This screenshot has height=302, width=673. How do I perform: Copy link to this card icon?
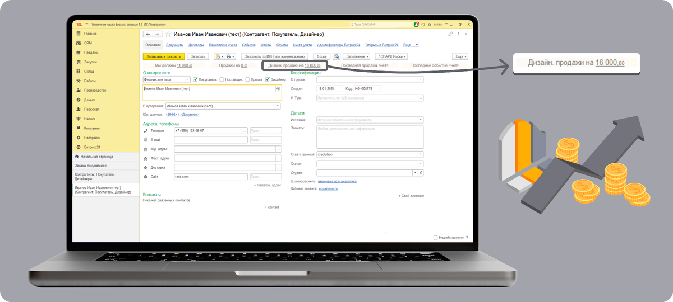point(450,34)
